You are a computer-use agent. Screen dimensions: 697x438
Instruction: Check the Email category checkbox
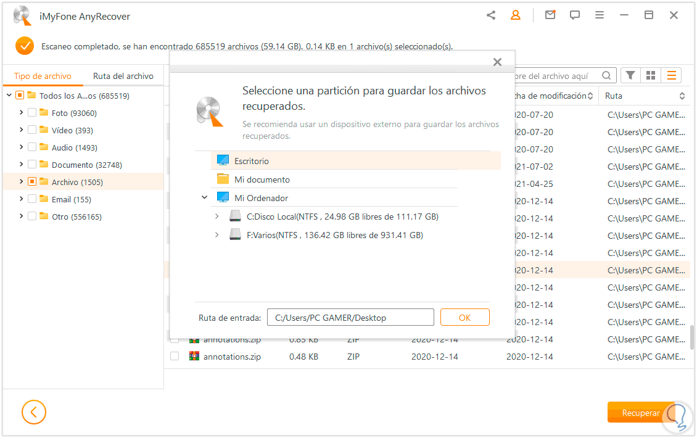[32, 199]
